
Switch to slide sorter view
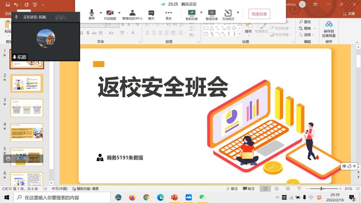pos(277,189)
